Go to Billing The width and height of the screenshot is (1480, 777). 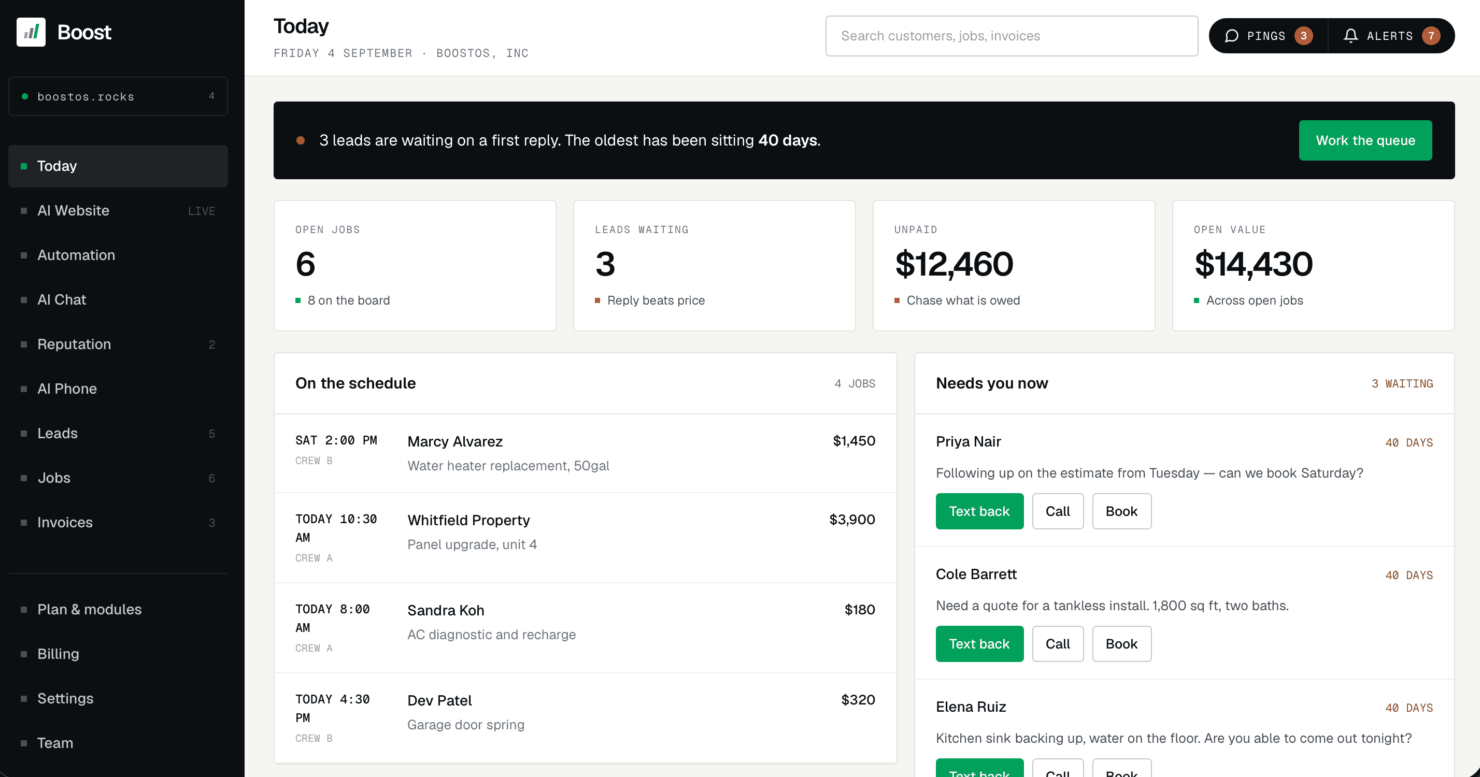(118, 654)
